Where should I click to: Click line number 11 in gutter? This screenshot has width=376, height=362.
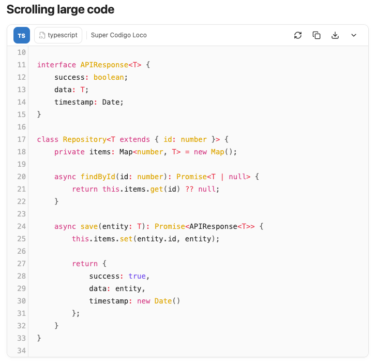[x=21, y=65]
